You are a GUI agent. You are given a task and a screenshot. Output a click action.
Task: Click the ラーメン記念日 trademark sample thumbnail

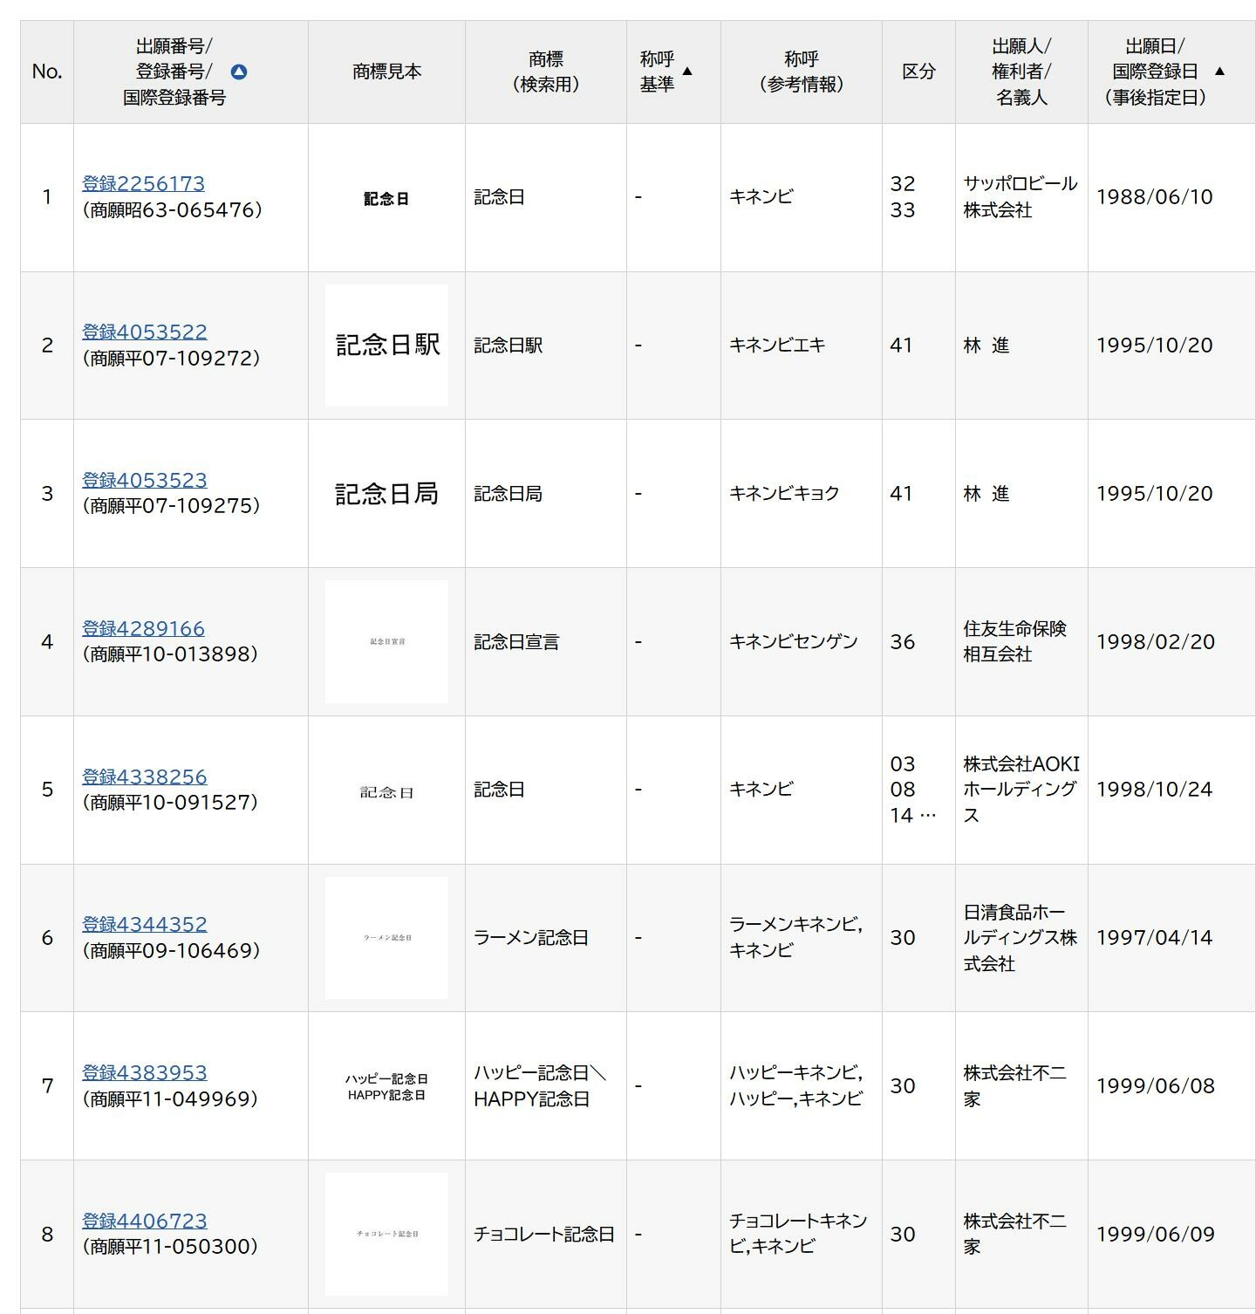click(x=386, y=938)
